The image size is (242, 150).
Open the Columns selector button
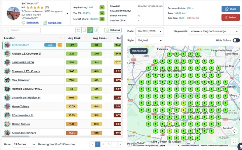point(113,30)
